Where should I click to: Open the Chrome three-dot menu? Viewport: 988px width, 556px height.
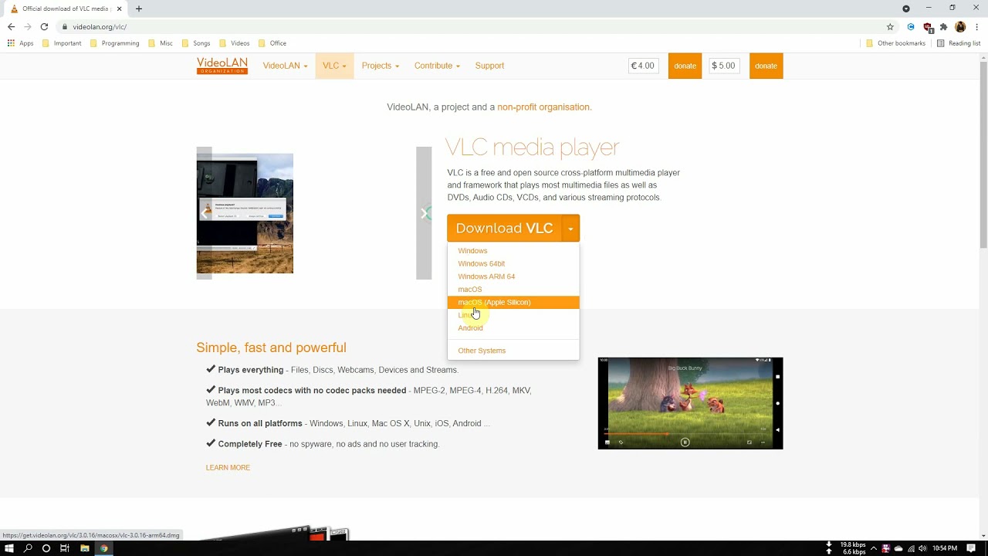click(x=976, y=26)
